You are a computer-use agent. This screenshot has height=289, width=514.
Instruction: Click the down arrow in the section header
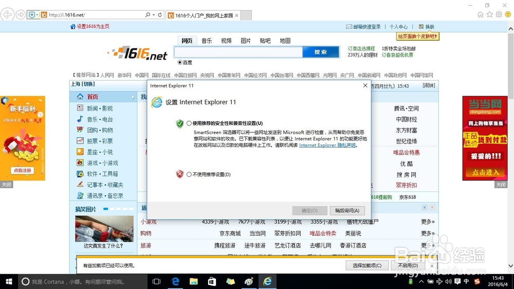click(x=425, y=207)
